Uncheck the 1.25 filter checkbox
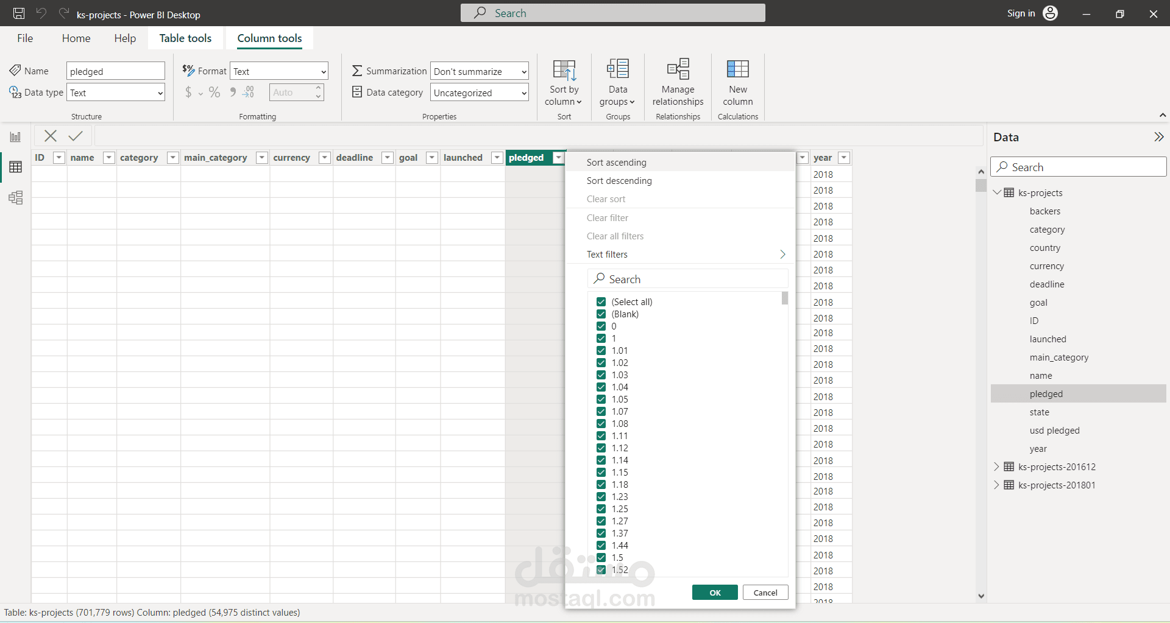The width and height of the screenshot is (1170, 623). point(601,509)
